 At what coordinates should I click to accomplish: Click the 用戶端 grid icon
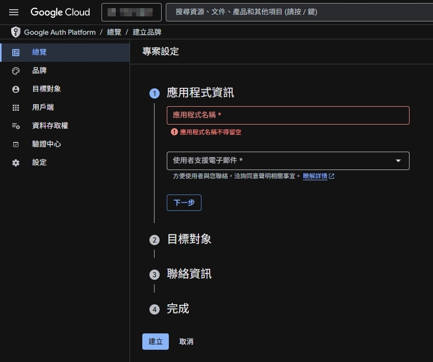pos(15,107)
